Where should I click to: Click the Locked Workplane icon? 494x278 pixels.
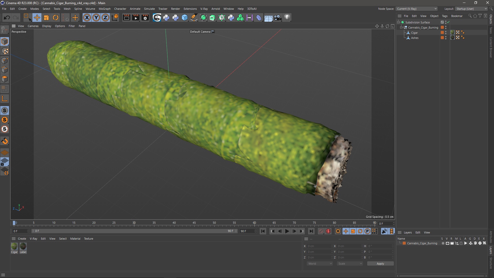(x=5, y=162)
